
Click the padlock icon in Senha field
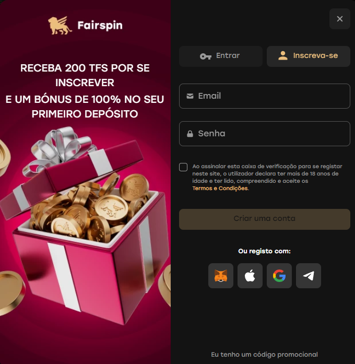190,134
